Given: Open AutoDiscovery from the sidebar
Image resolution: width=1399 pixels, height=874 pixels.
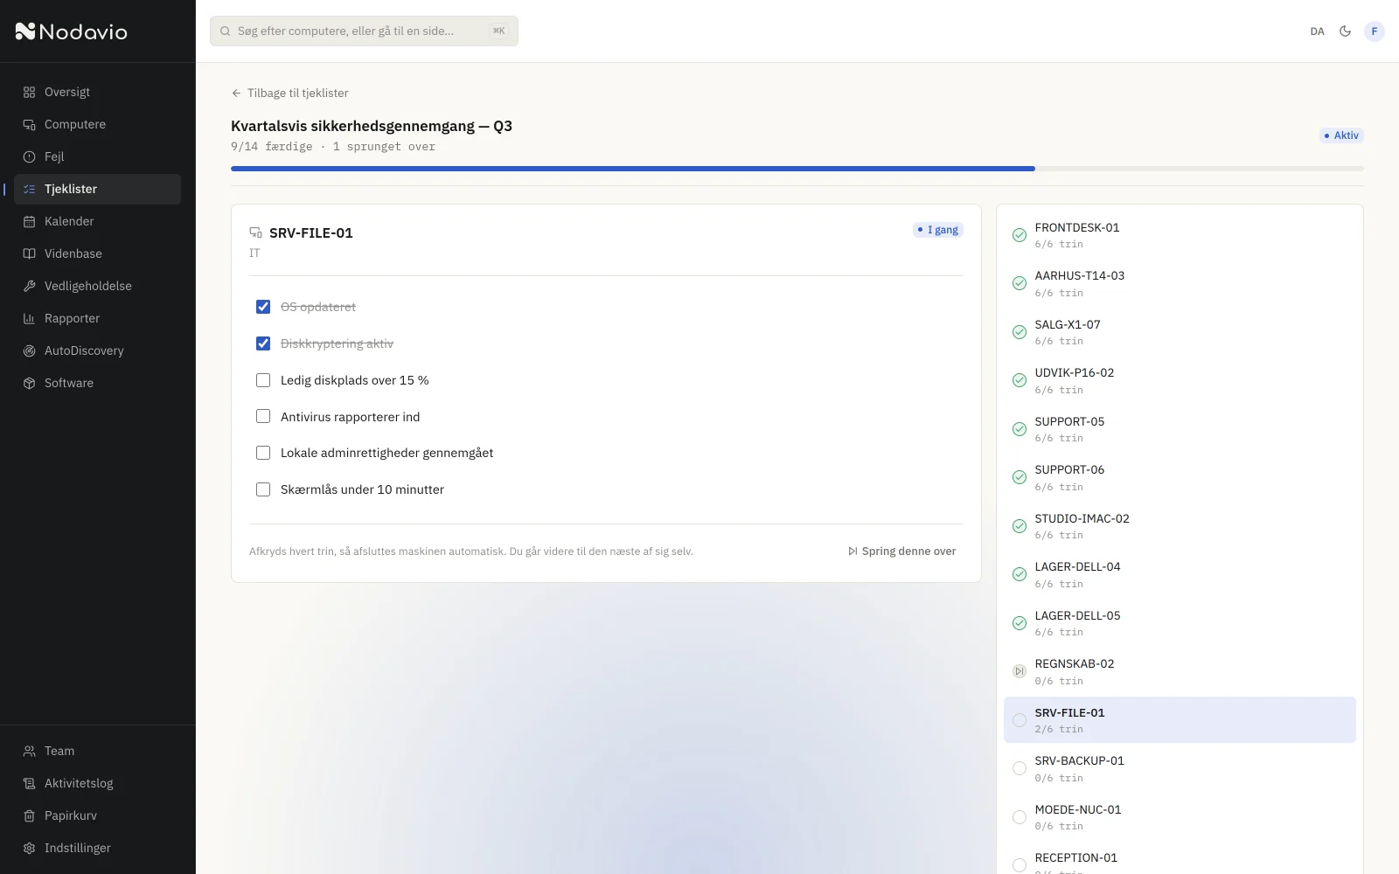Looking at the screenshot, I should 97,350.
